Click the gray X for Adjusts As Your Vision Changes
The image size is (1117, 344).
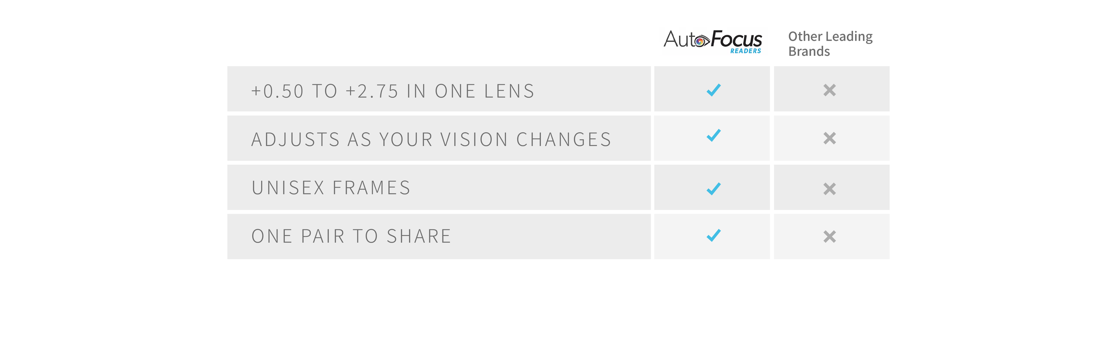click(x=830, y=138)
